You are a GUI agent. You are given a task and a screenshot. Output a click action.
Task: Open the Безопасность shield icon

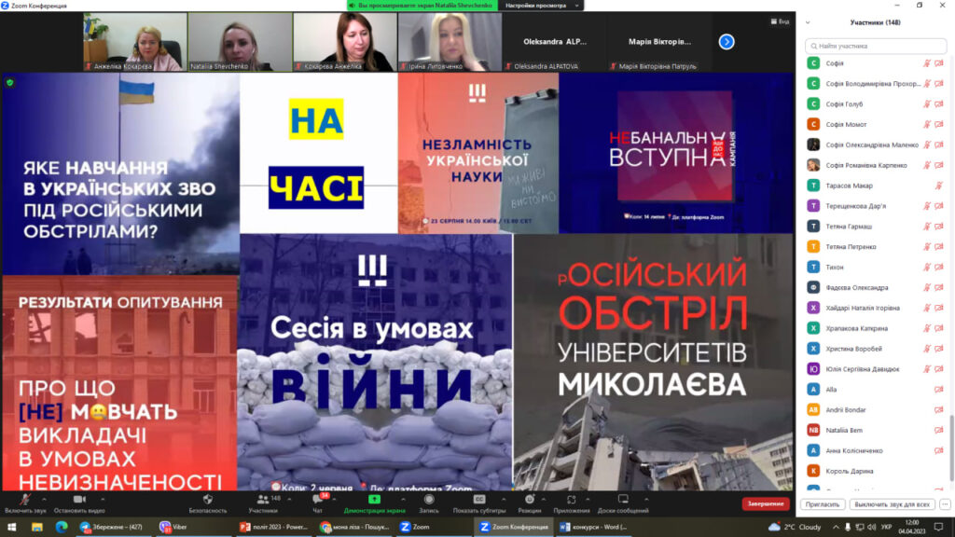point(207,501)
